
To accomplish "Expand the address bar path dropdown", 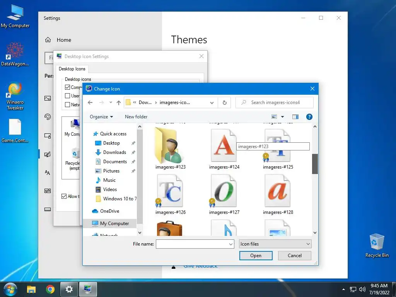I will coord(212,103).
